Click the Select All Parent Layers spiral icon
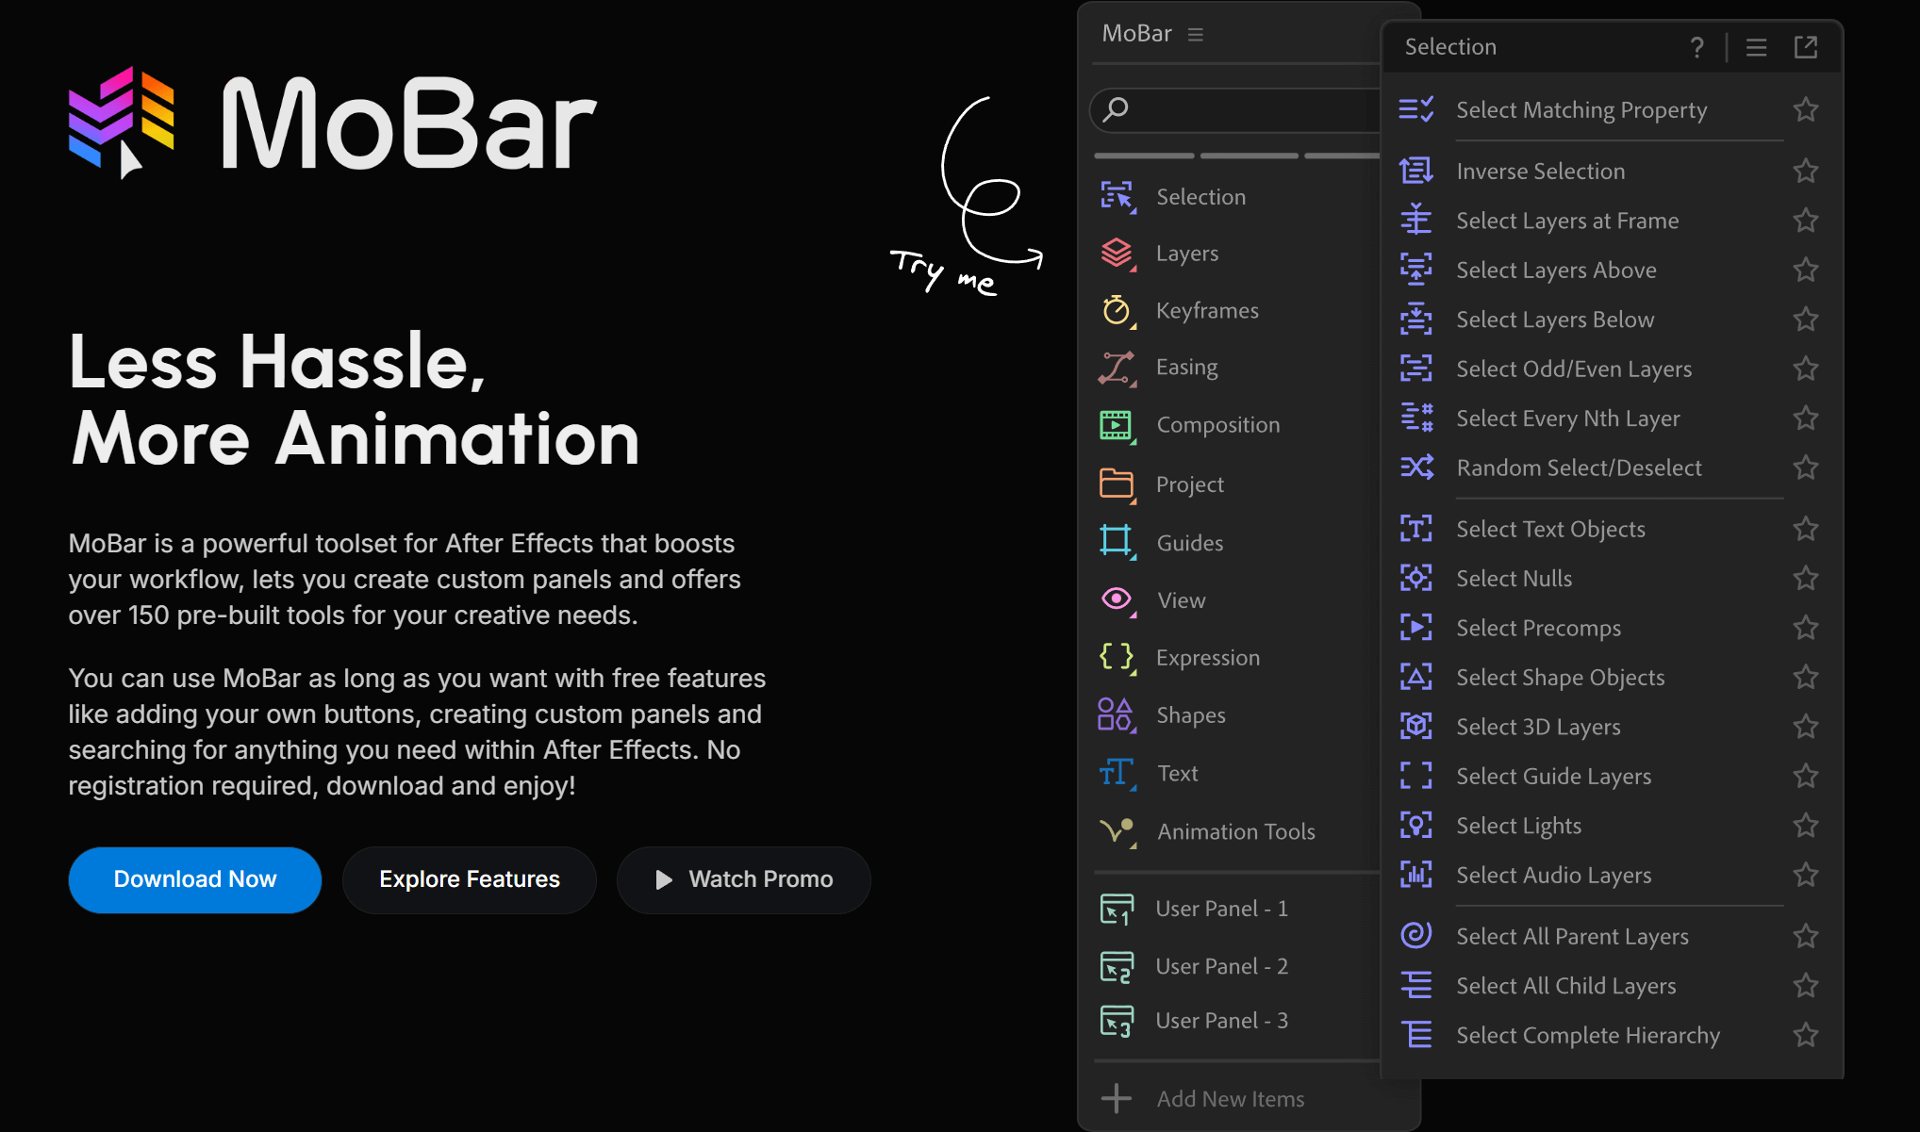Viewport: 1920px width, 1132px height. point(1415,935)
